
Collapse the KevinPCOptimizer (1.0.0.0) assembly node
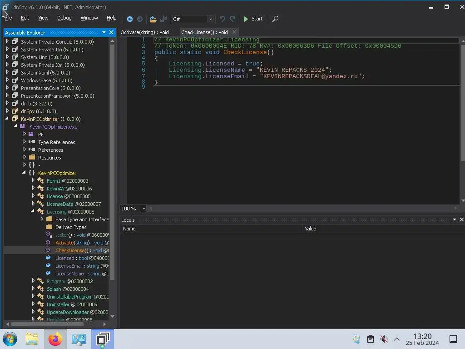point(7,119)
